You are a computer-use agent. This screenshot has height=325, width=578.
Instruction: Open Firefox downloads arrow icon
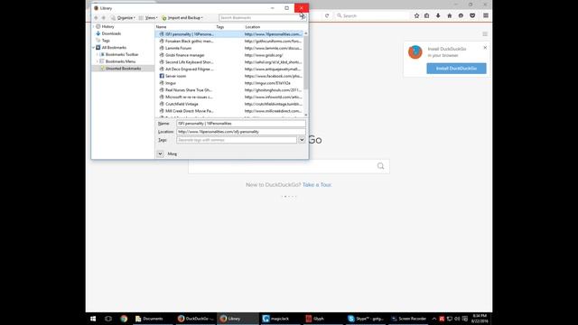[438, 16]
